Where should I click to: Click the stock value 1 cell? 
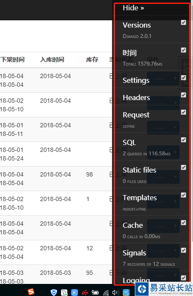(x=87, y=199)
